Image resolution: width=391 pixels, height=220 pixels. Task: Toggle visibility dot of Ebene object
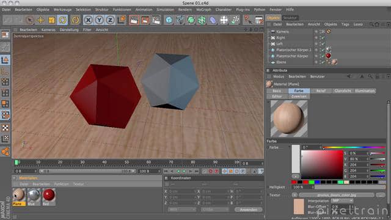pyautogui.click(x=316, y=62)
